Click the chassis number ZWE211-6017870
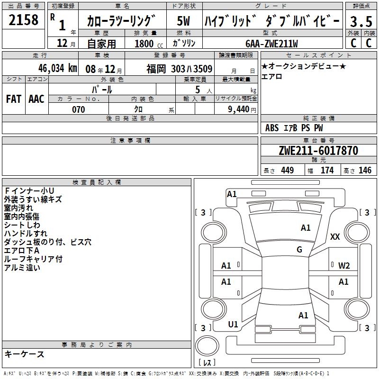The height and width of the screenshot is (379, 379). 318,151
